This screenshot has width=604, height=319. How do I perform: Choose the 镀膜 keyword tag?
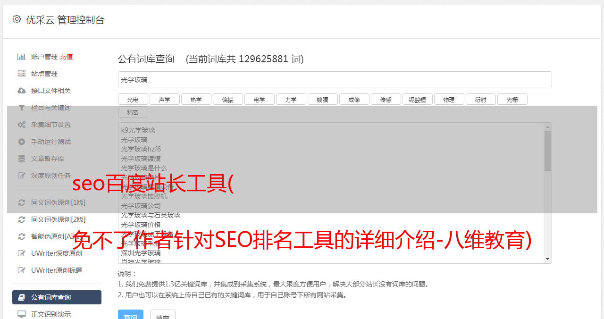click(322, 100)
